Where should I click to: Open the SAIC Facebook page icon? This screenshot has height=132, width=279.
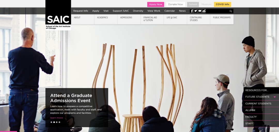[191, 11]
